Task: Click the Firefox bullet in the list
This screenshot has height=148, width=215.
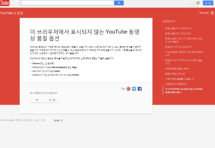Action: [x=55, y=75]
